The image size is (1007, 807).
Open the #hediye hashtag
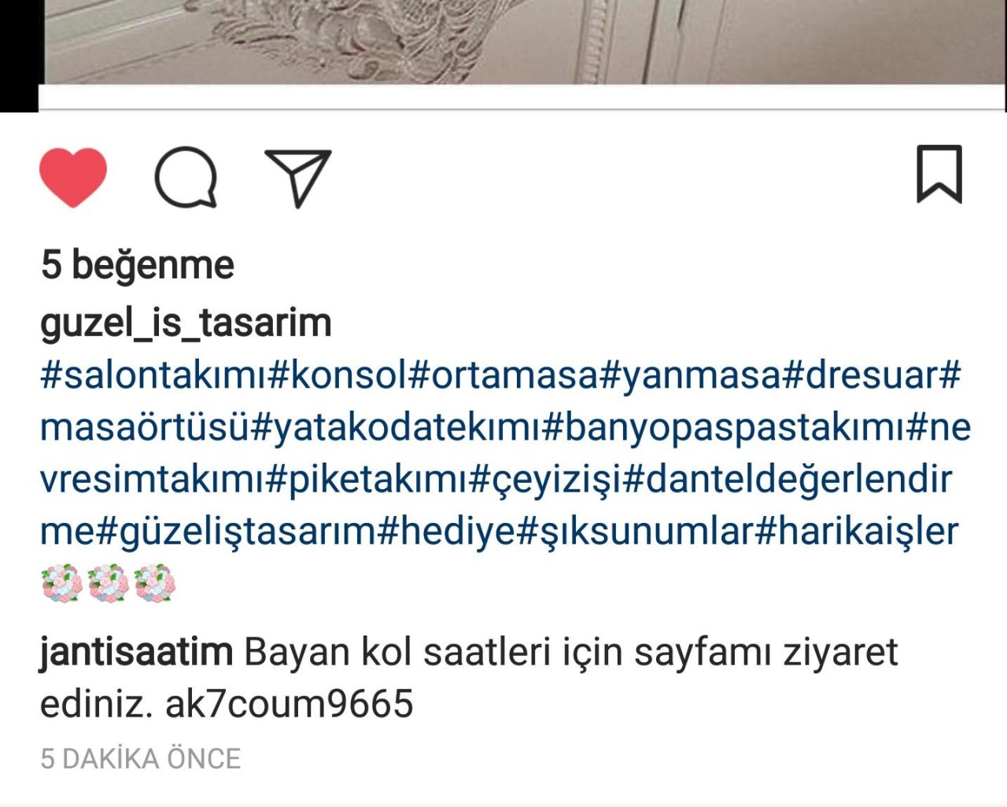(x=446, y=532)
